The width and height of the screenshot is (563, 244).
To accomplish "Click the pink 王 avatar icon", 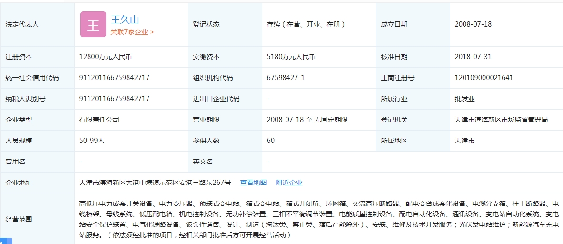I will coord(93,24).
